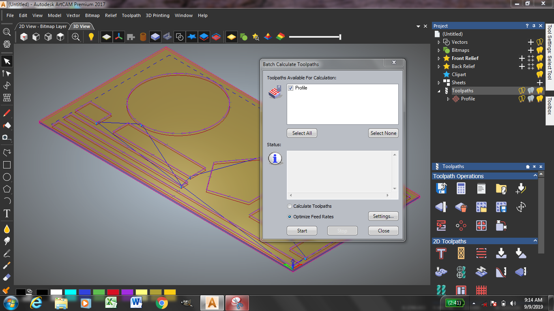The height and width of the screenshot is (311, 554).
Task: Open the Relief menu
Action: click(x=111, y=15)
